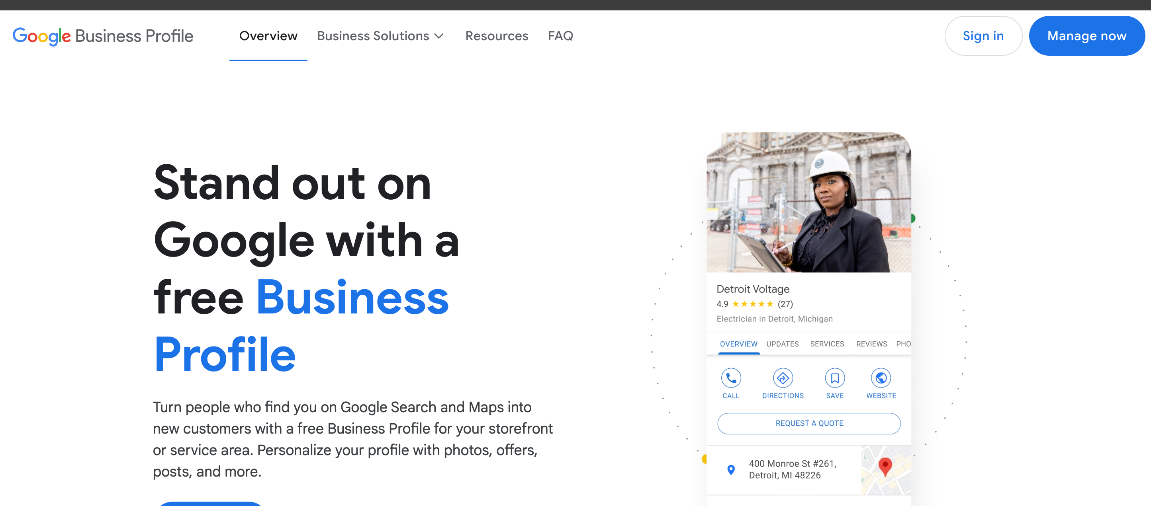The image size is (1151, 506).
Task: Expand the Business Solutions dropdown
Action: (x=381, y=36)
